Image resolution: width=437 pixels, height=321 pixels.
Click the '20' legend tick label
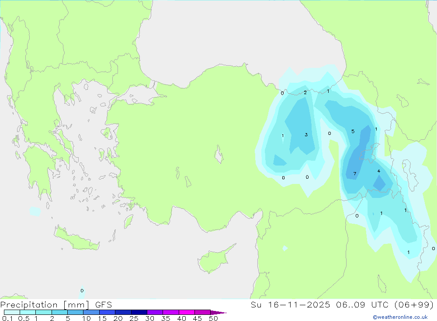[118, 318]
